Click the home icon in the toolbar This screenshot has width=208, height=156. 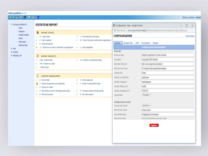[17, 18]
